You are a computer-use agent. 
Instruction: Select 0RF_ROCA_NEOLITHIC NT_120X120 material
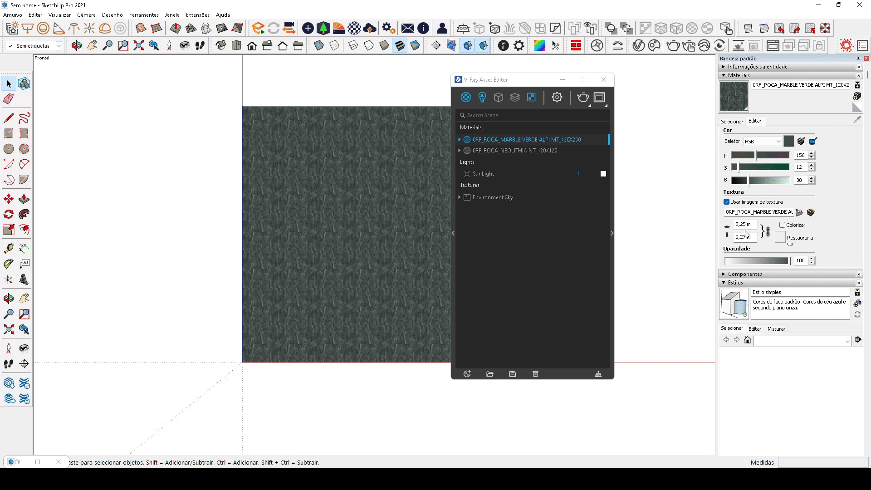515,151
